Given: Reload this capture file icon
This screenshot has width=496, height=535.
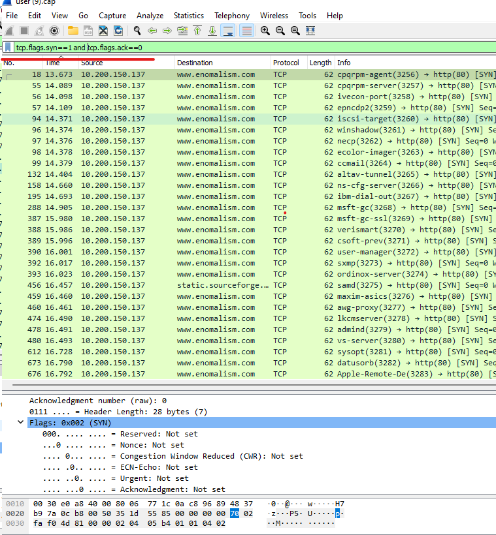Looking at the screenshot, I should point(118,31).
